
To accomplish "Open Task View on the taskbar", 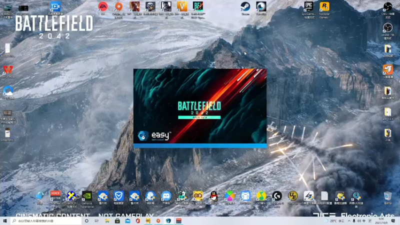I will (96, 220).
